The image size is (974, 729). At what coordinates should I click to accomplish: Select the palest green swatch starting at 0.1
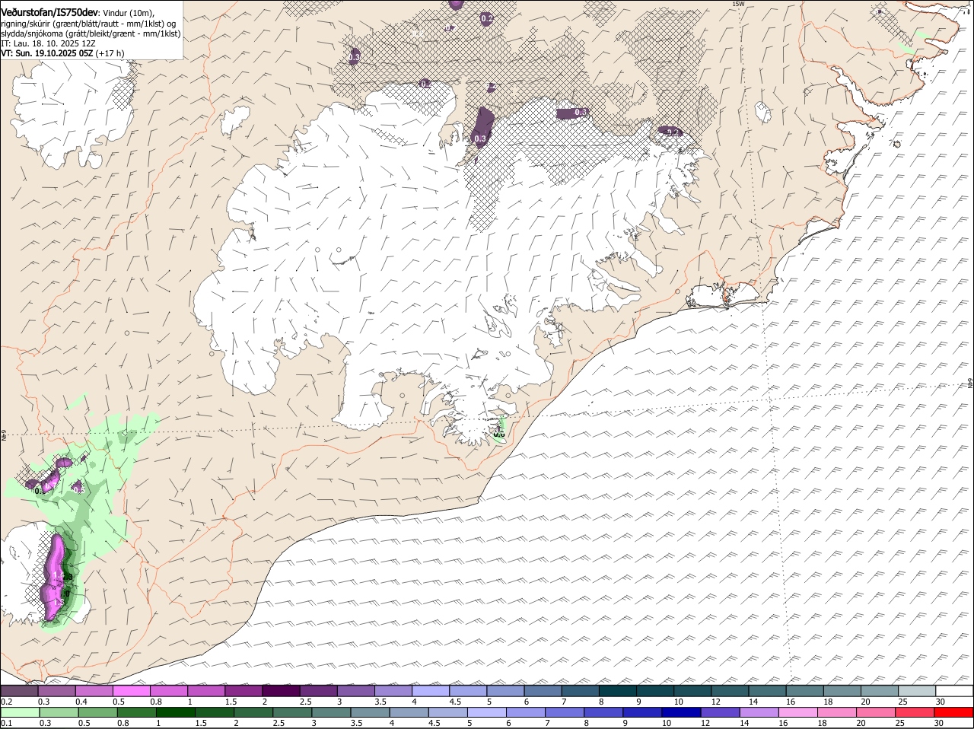pyautogui.click(x=19, y=713)
